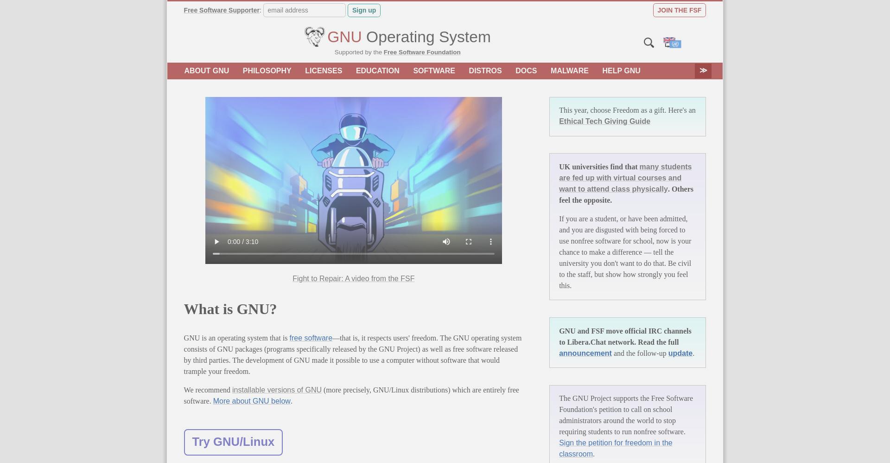Viewport: 890px width, 463px height.
Task: Open the IRC announcement link
Action: 585,354
